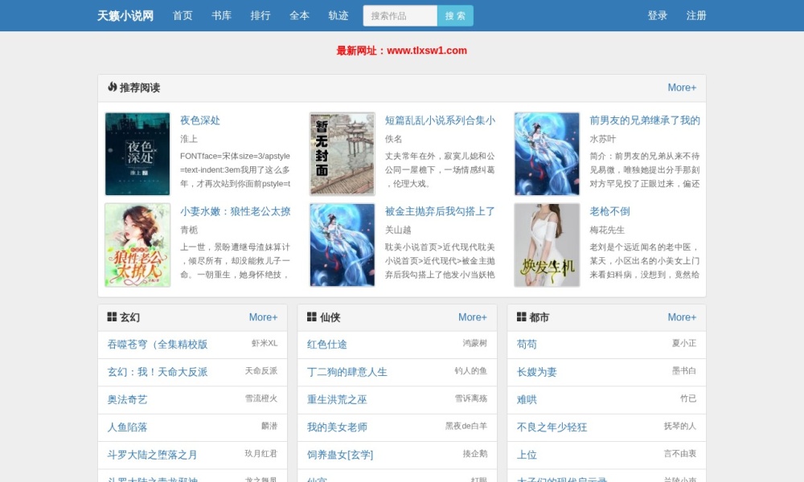Open the 书库 nav item
The image size is (804, 482).
click(222, 16)
